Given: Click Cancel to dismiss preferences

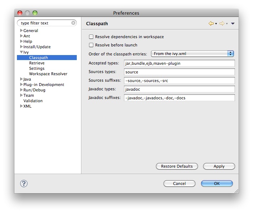Looking at the screenshot, I should pos(179,183).
